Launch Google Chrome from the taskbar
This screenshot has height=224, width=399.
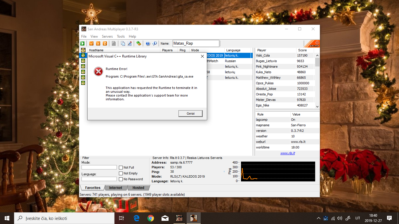[151, 218]
